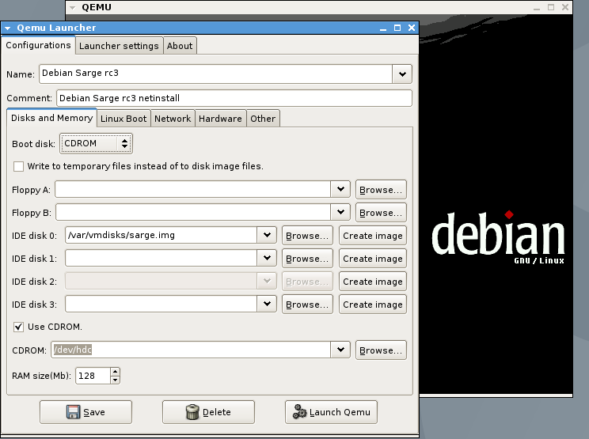Uncheck the Use CDROM checkbox
The height and width of the screenshot is (439, 589).
click(x=18, y=327)
